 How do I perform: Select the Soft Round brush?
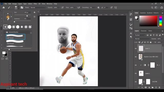click(16, 37)
